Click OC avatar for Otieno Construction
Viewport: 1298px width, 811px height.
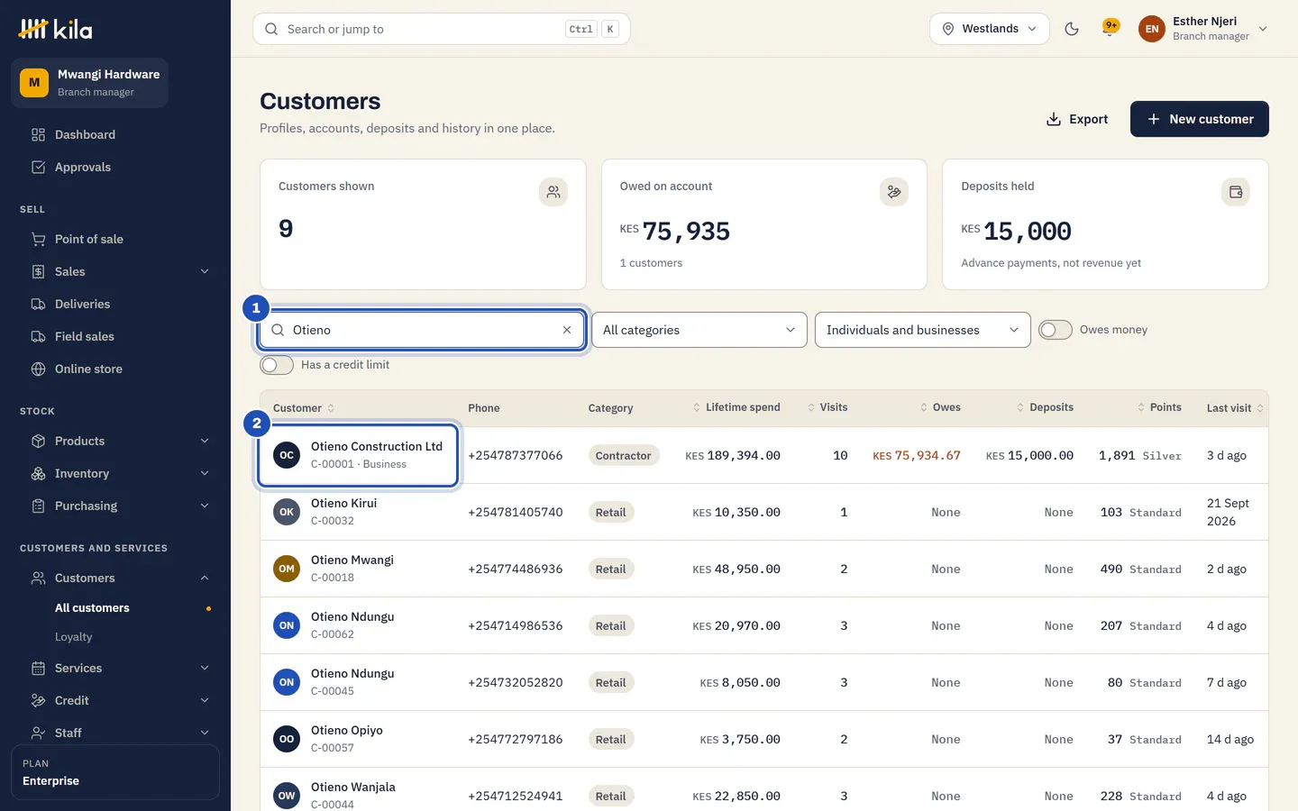tap(287, 455)
